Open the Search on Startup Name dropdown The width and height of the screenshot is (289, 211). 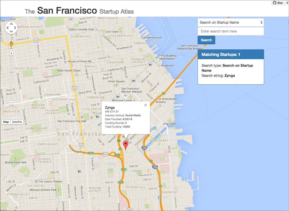tap(231, 22)
